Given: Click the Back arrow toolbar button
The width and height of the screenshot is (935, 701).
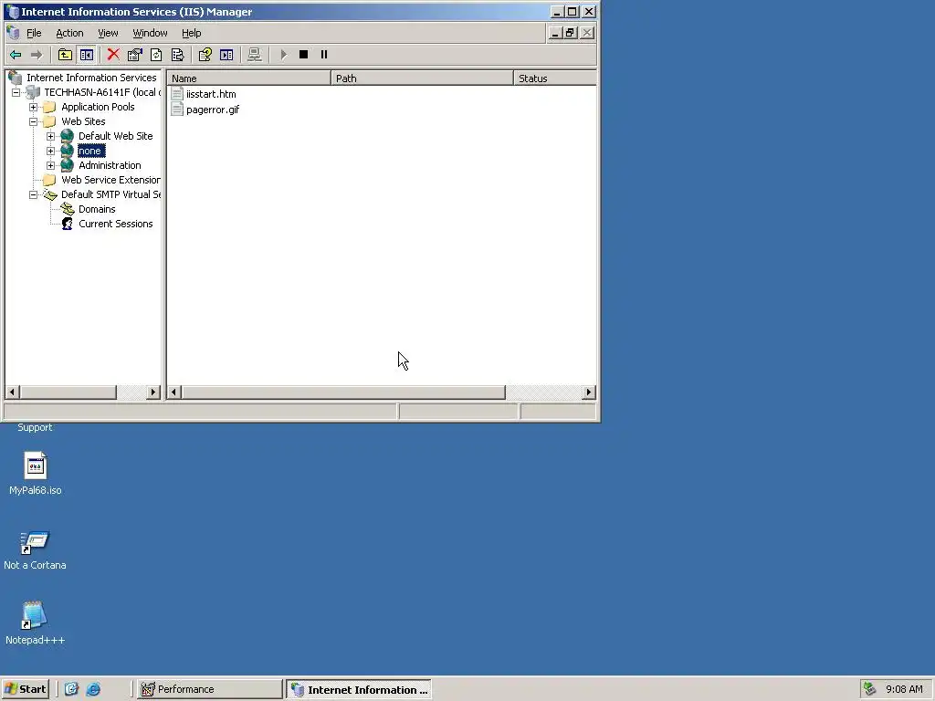Looking at the screenshot, I should coord(16,55).
